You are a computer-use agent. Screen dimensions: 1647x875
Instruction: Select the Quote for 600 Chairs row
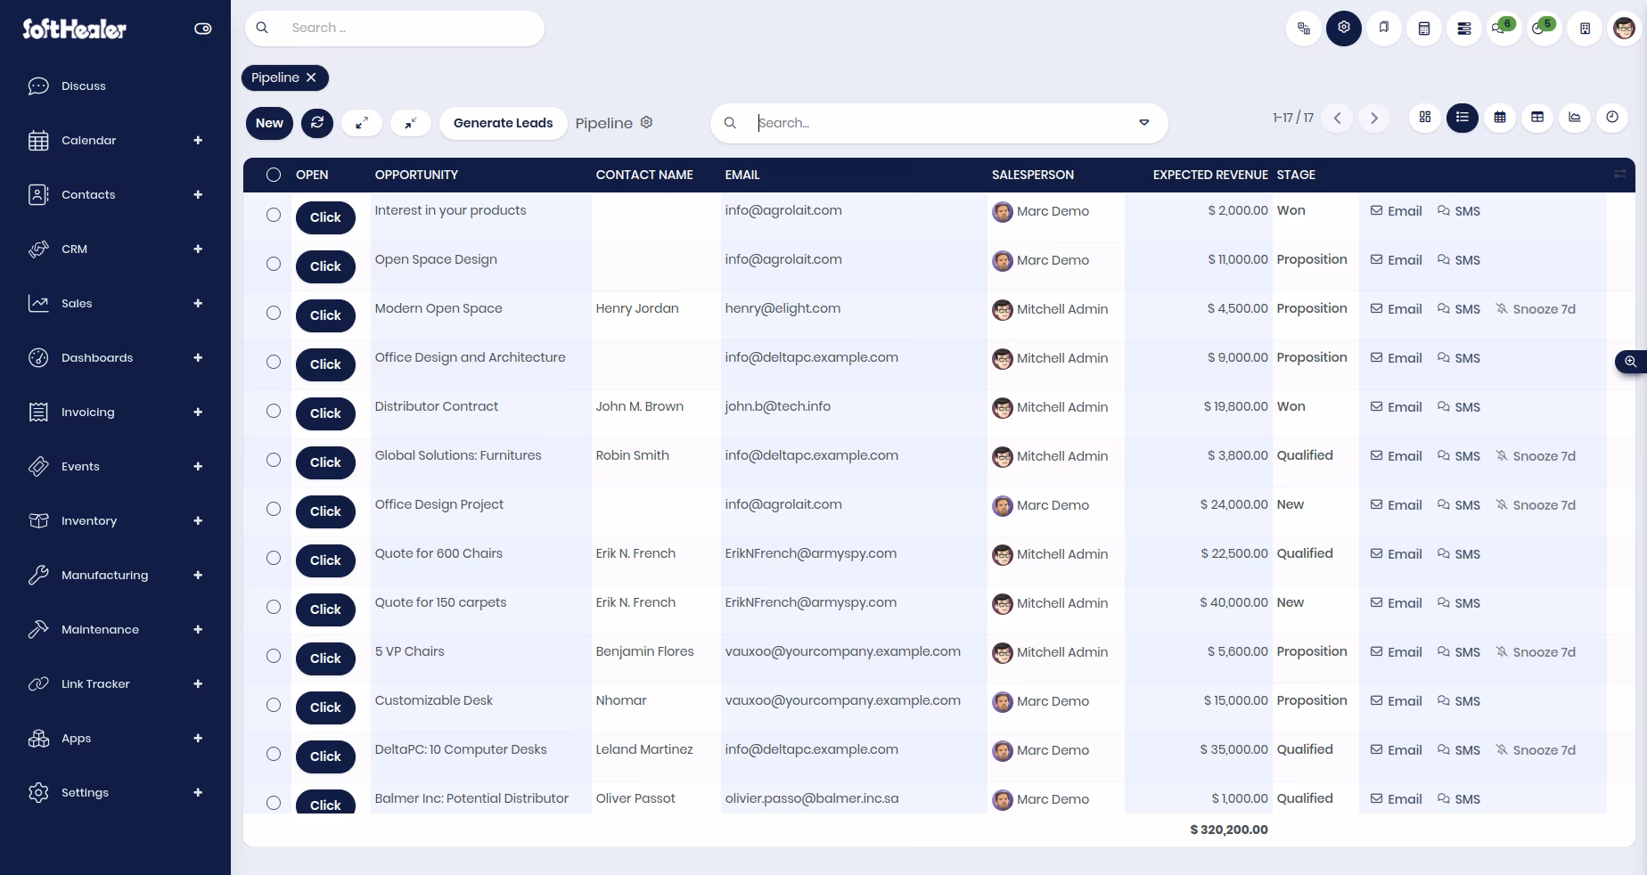coord(274,558)
